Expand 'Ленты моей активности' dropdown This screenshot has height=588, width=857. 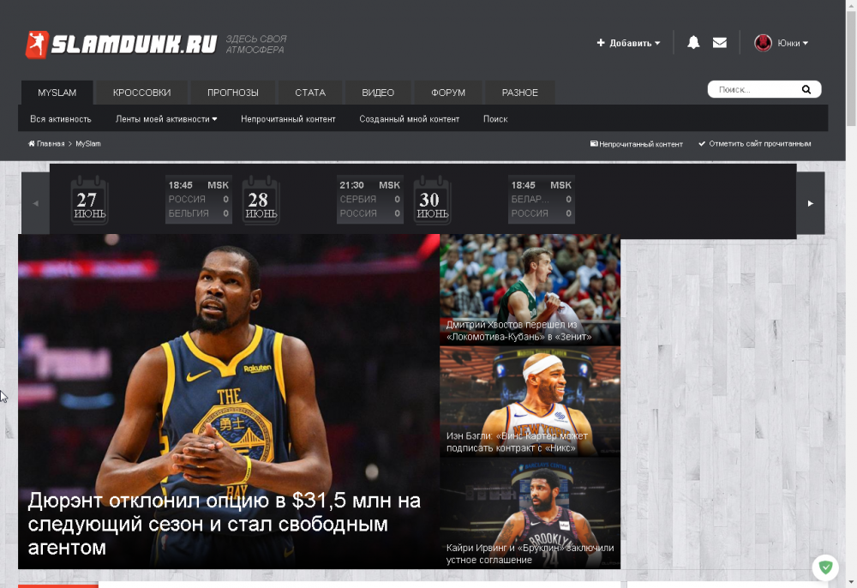pos(166,119)
